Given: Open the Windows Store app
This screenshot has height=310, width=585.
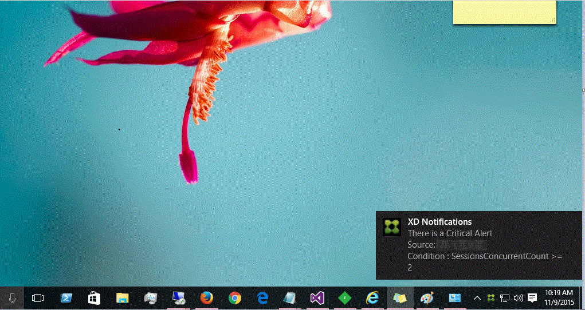Looking at the screenshot, I should pyautogui.click(x=94, y=298).
